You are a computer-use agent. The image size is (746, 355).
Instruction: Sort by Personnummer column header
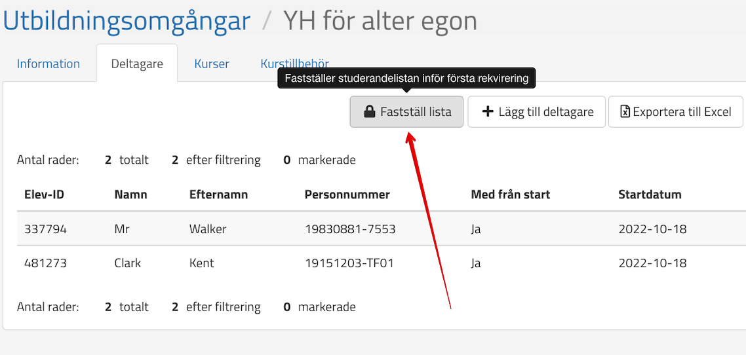pos(347,195)
